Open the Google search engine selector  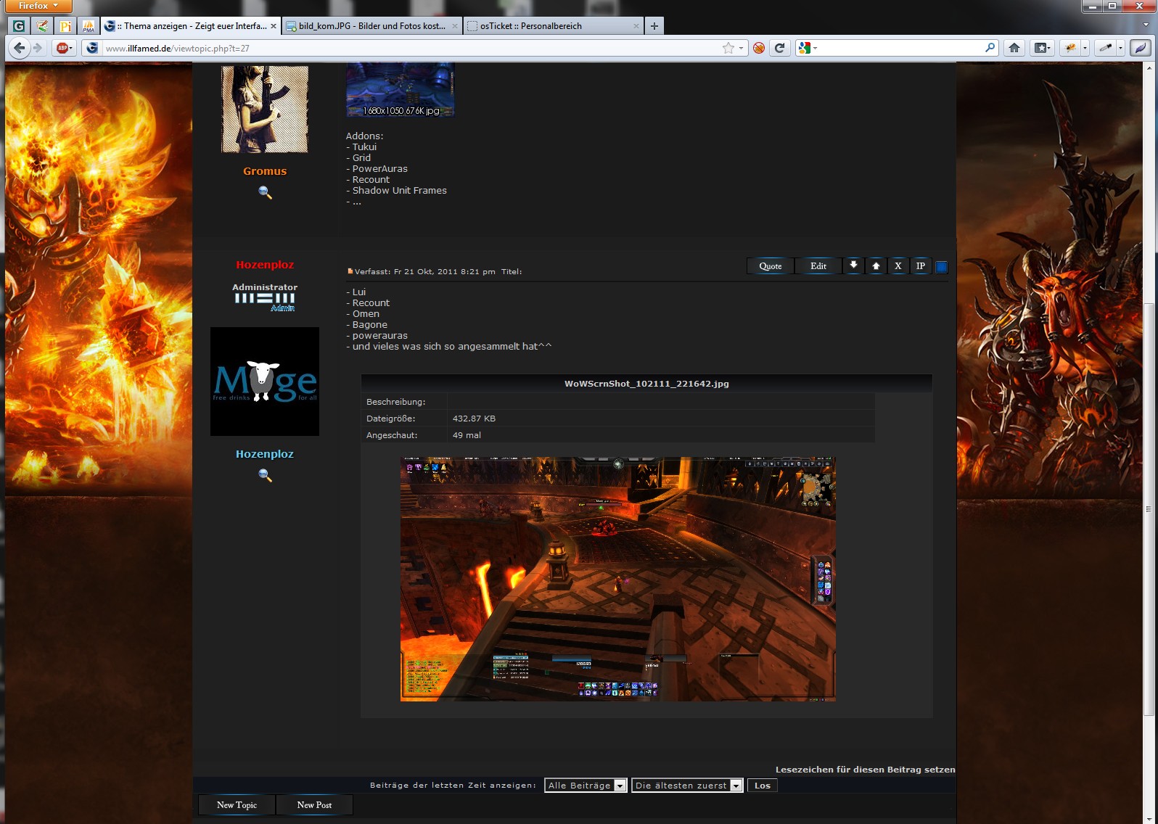click(x=808, y=48)
